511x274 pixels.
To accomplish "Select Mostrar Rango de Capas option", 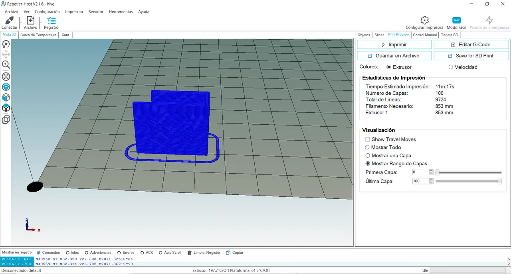I will point(368,164).
